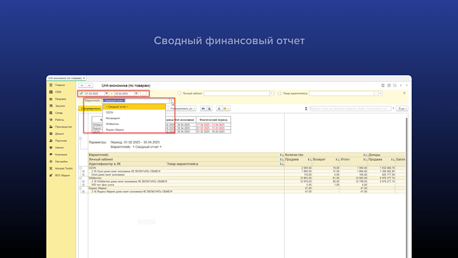
Task: Click the Яндекс Маркет group row
Action: (187, 188)
